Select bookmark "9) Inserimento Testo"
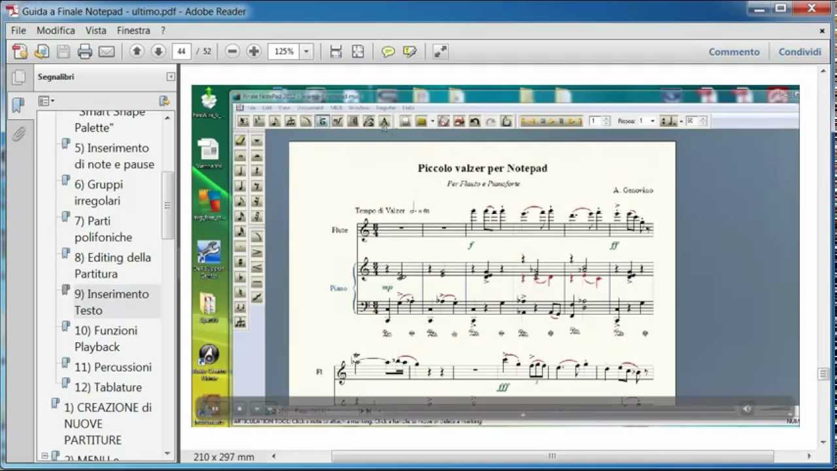The width and height of the screenshot is (837, 471). (111, 302)
